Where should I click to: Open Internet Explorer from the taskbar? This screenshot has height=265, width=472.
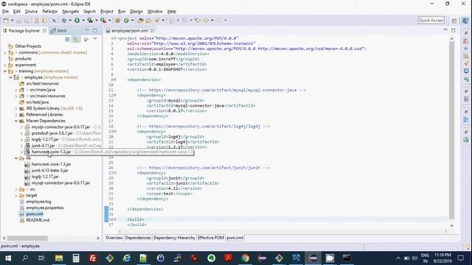[127, 258]
